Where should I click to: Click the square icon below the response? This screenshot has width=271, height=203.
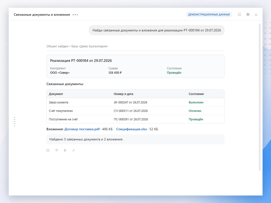pos(48,150)
